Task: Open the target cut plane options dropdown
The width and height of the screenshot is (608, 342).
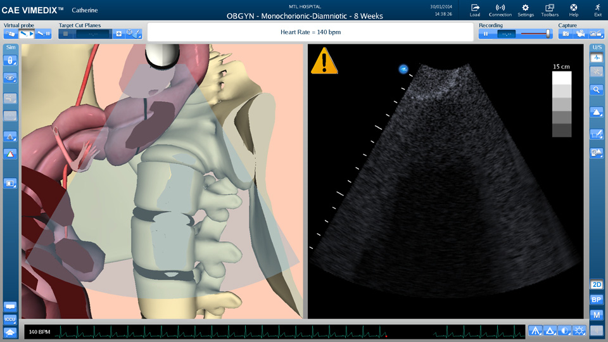Action: click(x=134, y=34)
